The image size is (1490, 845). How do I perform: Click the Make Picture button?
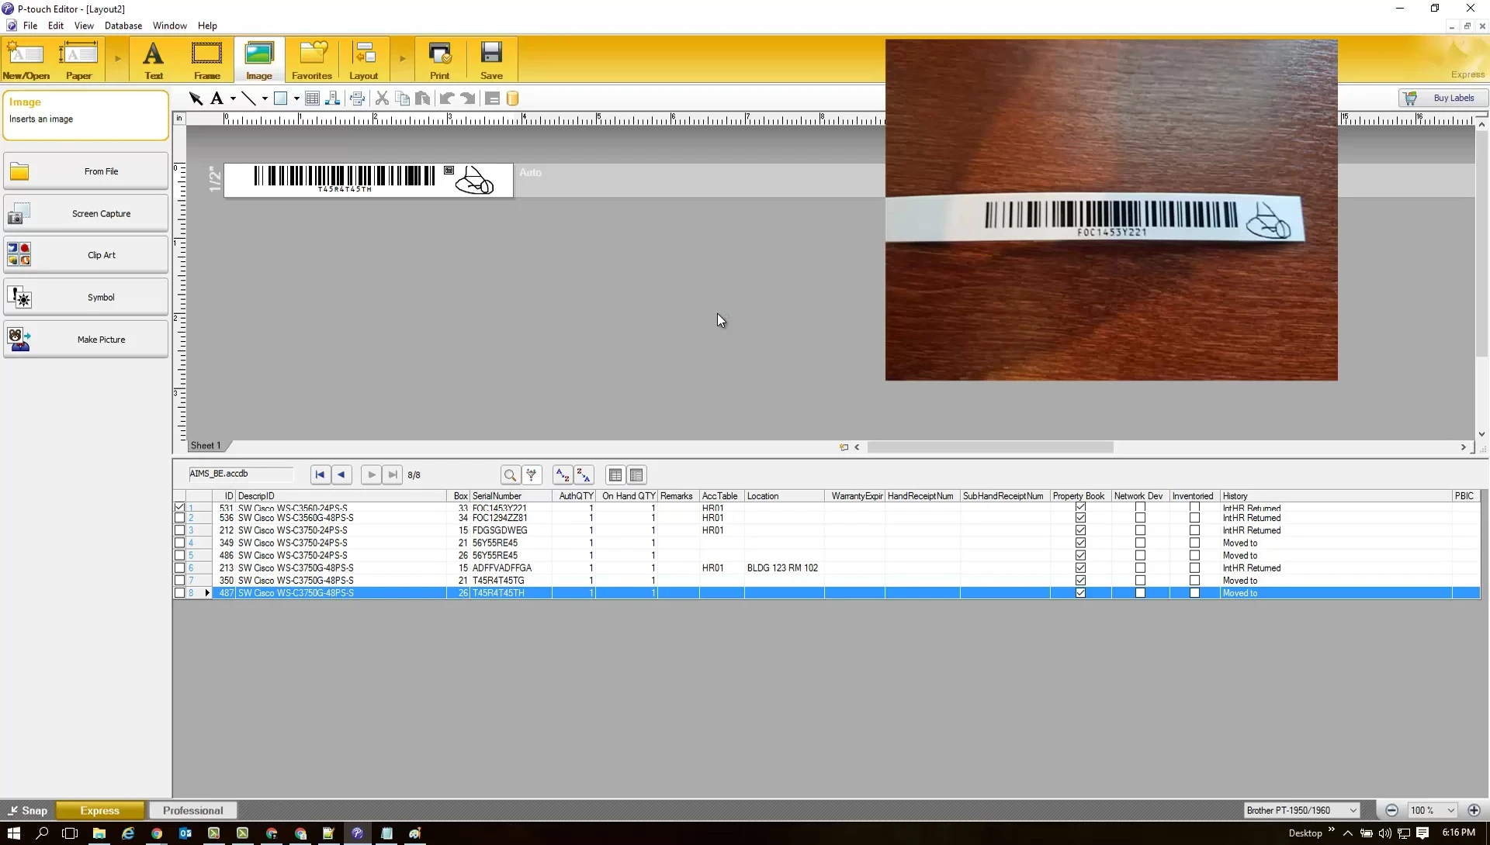coord(85,340)
